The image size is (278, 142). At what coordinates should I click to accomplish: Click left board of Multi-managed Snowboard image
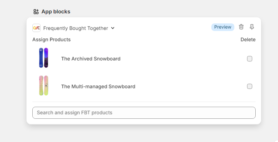point(41,86)
